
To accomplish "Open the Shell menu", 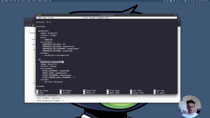I will (11, 1).
